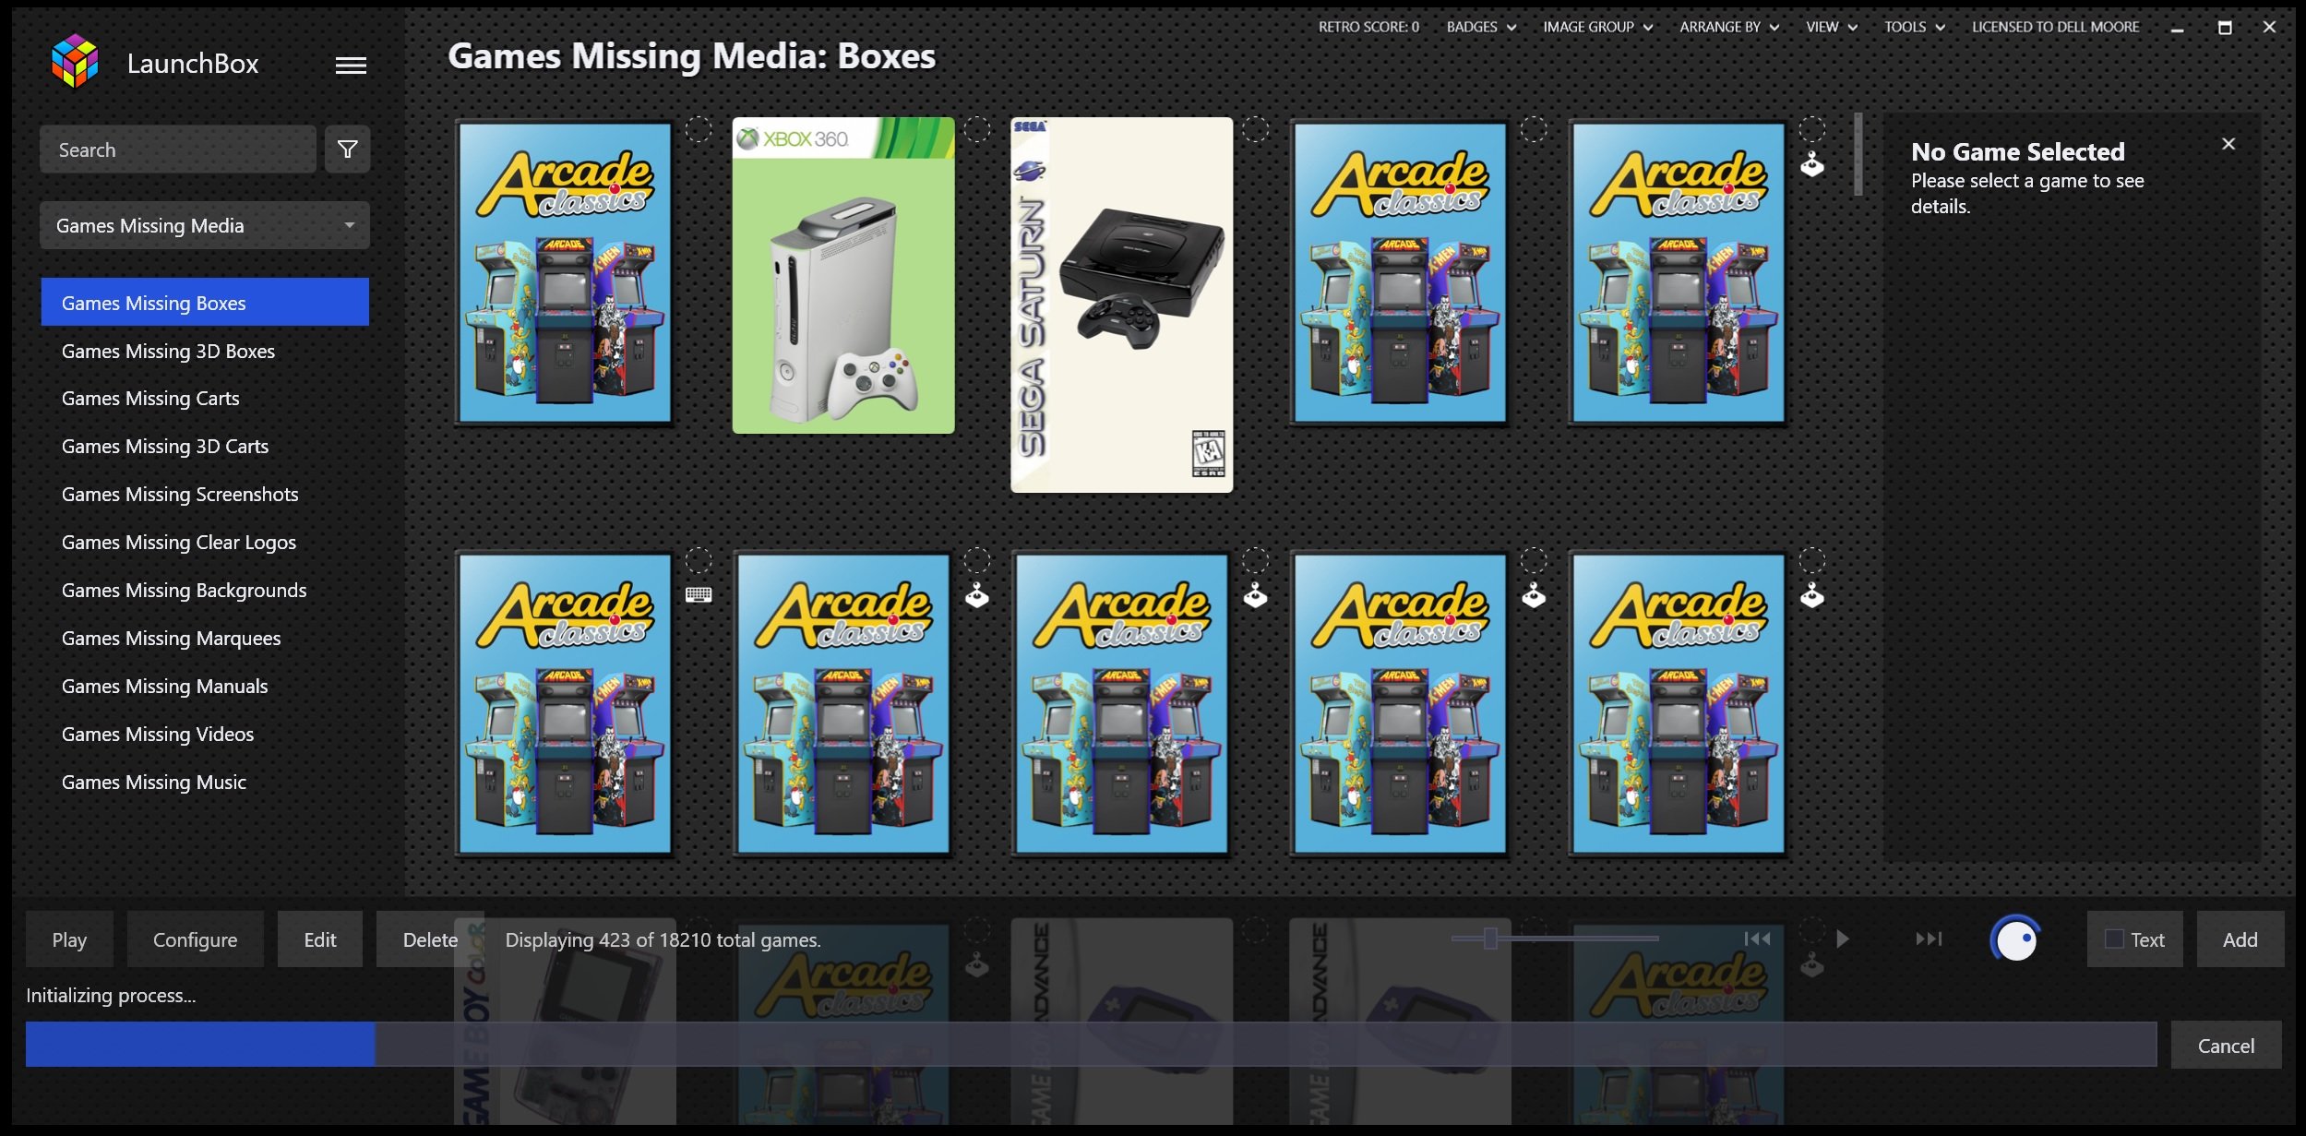The image size is (2306, 1136).
Task: Select Games Missing Marquees
Action: [x=205, y=639]
